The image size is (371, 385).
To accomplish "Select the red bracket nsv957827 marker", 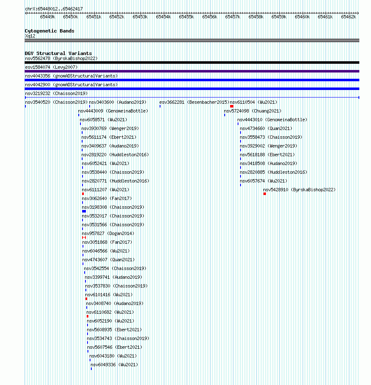I will [x=84, y=237].
